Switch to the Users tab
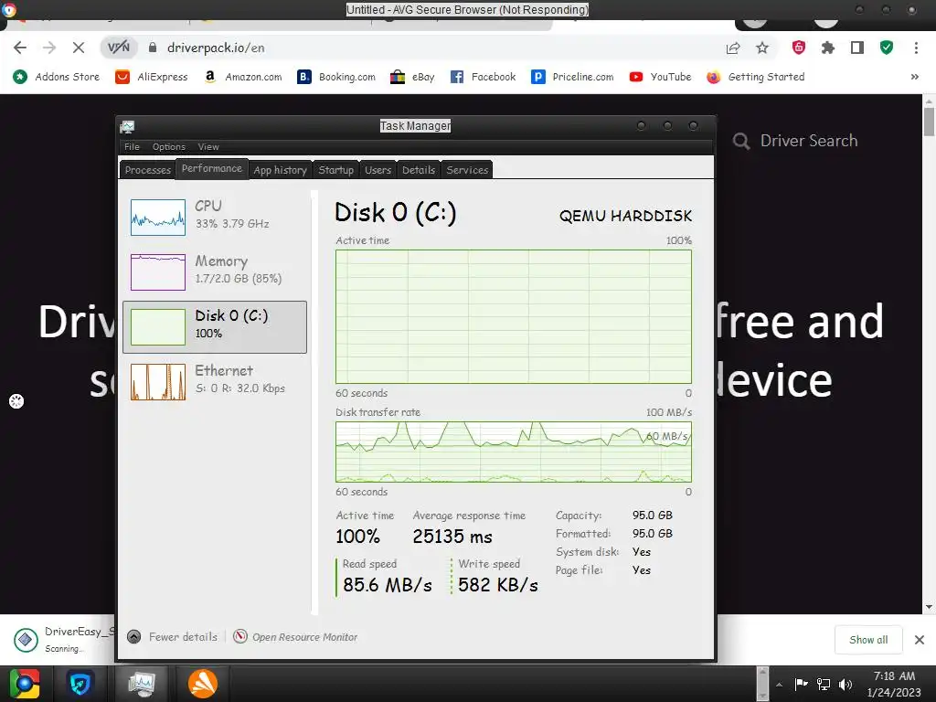 coord(378,170)
